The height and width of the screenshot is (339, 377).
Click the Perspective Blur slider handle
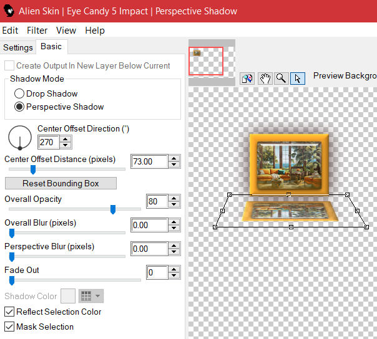point(11,257)
